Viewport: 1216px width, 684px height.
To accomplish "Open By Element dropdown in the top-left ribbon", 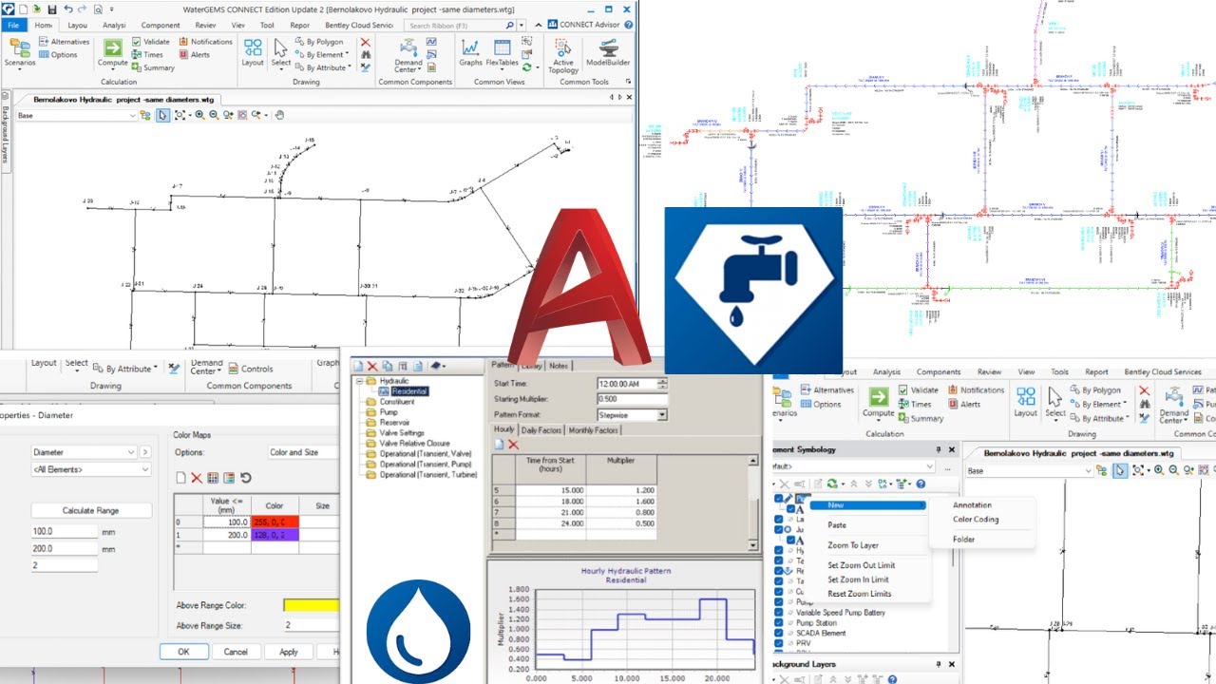I will 323,55.
